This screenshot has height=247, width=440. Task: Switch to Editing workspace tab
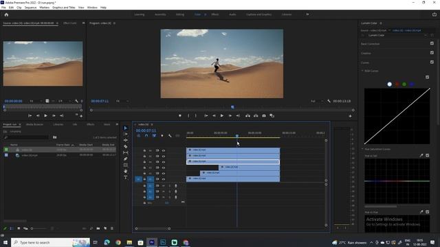180,14
